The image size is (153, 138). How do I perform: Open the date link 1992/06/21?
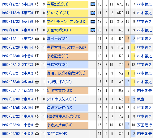pos(11,73)
